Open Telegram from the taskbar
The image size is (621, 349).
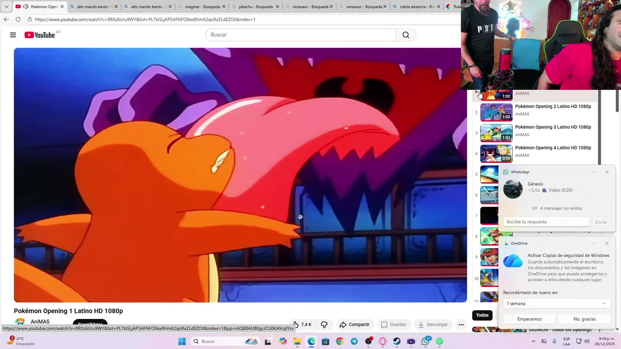(354, 341)
